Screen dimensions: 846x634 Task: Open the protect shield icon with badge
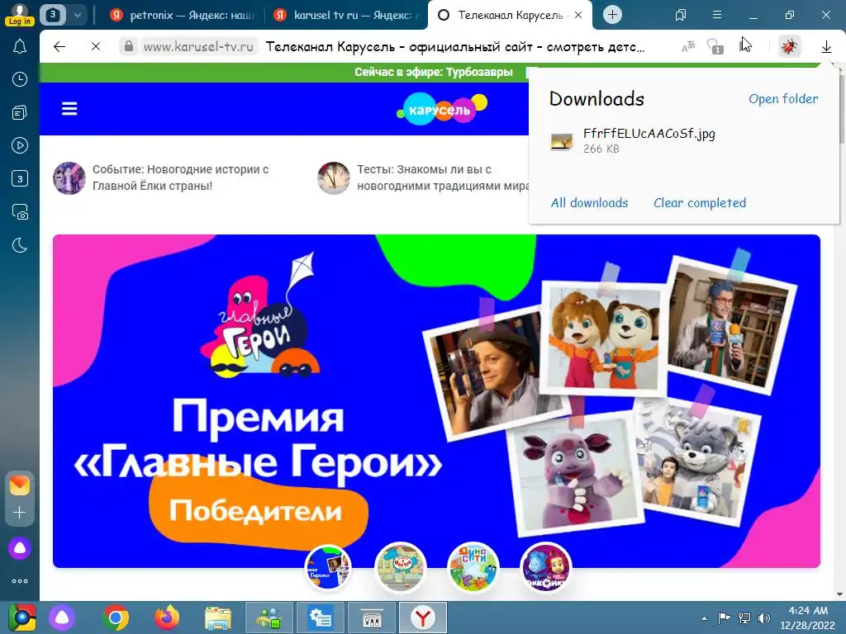(715, 47)
